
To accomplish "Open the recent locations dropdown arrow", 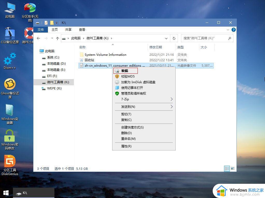I will (52, 38).
